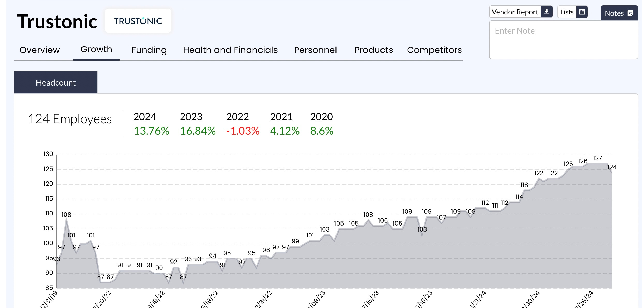Click the Notes sticky-note icon
Image resolution: width=642 pixels, height=308 pixels.
coord(630,13)
